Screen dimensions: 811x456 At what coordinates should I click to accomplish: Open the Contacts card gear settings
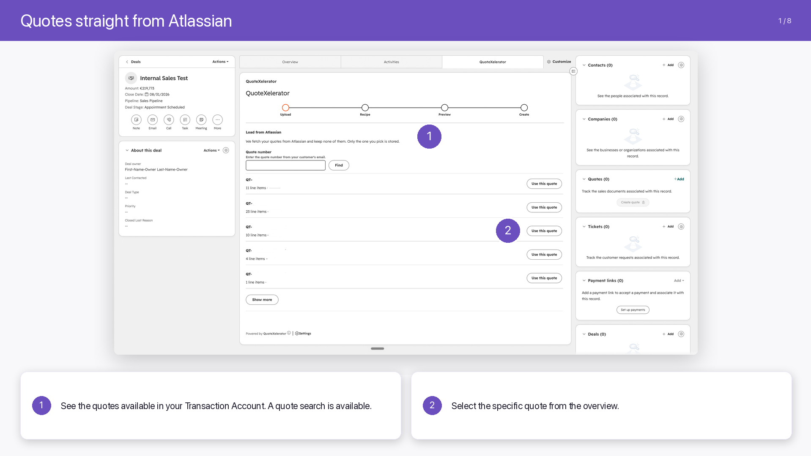pos(681,65)
